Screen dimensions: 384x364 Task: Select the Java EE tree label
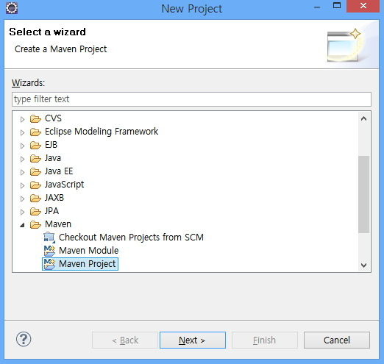(59, 171)
